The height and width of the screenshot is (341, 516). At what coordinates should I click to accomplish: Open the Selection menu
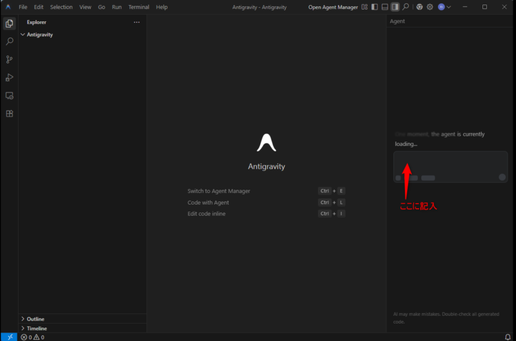[x=61, y=7]
